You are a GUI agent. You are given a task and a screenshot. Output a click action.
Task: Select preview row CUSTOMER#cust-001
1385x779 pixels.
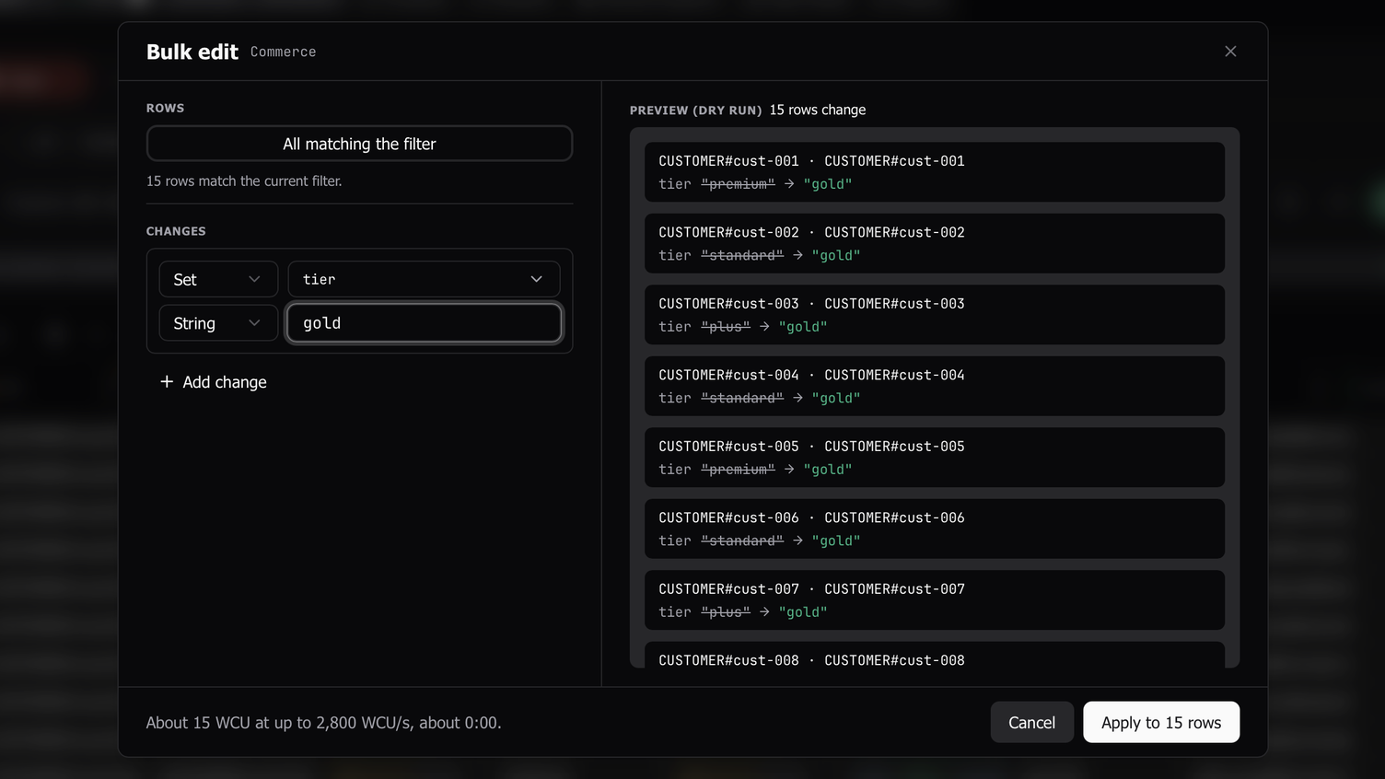935,172
